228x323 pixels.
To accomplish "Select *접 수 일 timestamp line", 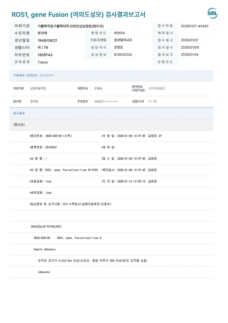I will pyautogui.click(x=129, y=159).
